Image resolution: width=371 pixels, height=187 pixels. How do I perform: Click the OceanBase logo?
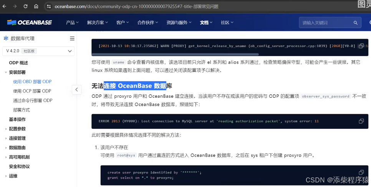click(29, 23)
